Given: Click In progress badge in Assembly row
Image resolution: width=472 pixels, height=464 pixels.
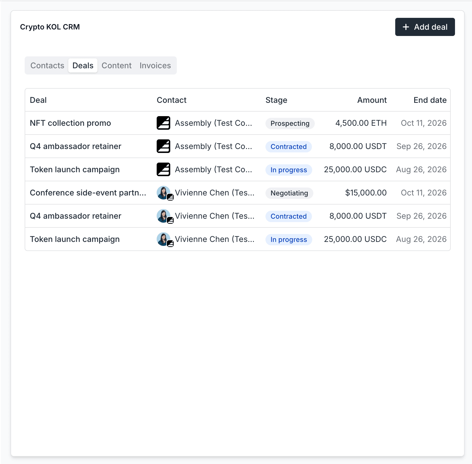Looking at the screenshot, I should coord(289,170).
